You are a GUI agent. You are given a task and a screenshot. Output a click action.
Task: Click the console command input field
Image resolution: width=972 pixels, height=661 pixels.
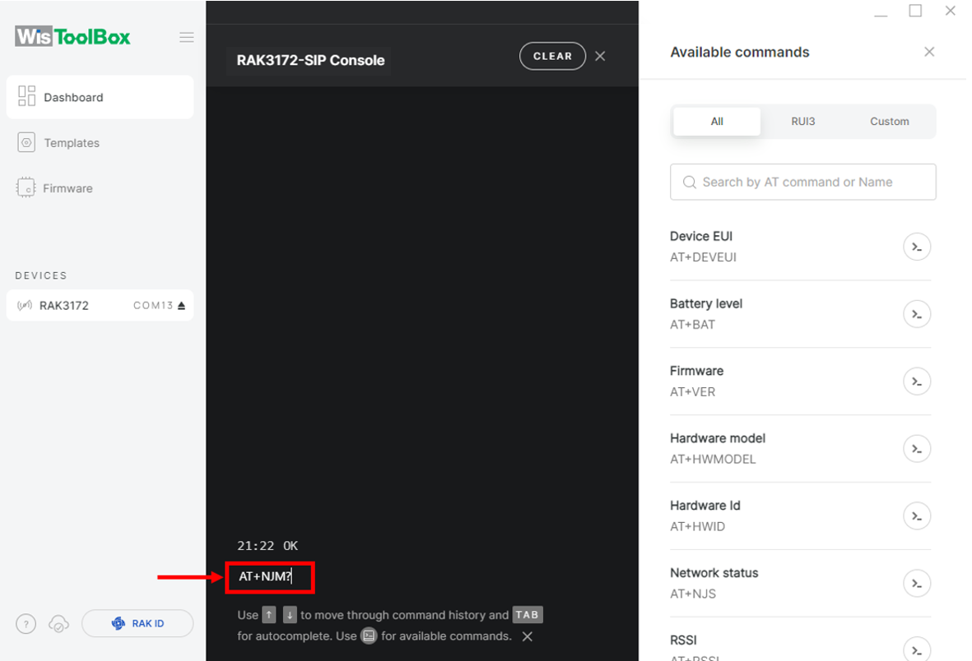[270, 577]
